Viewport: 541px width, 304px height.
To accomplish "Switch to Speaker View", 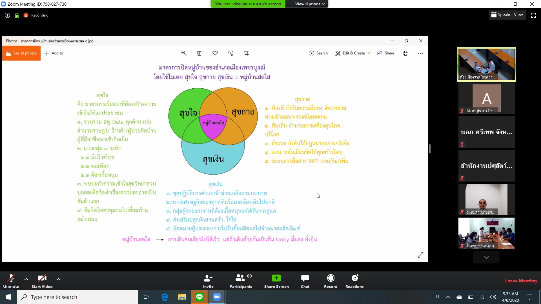I will [507, 15].
